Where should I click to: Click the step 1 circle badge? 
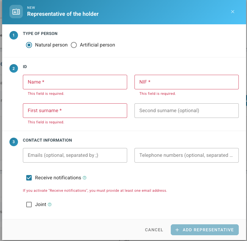(14, 35)
